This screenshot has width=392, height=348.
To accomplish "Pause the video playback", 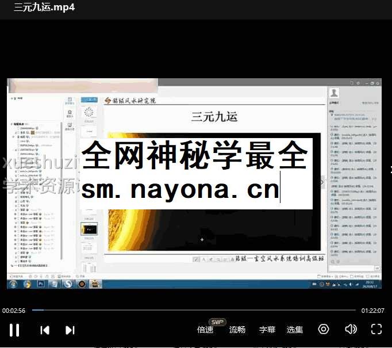I will [14, 330].
